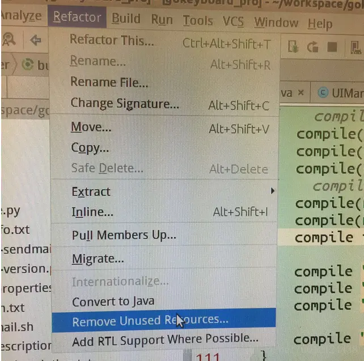Click the class icon on UIMan tab
Viewport: 364px width, 361px height.
pyautogui.click(x=323, y=93)
